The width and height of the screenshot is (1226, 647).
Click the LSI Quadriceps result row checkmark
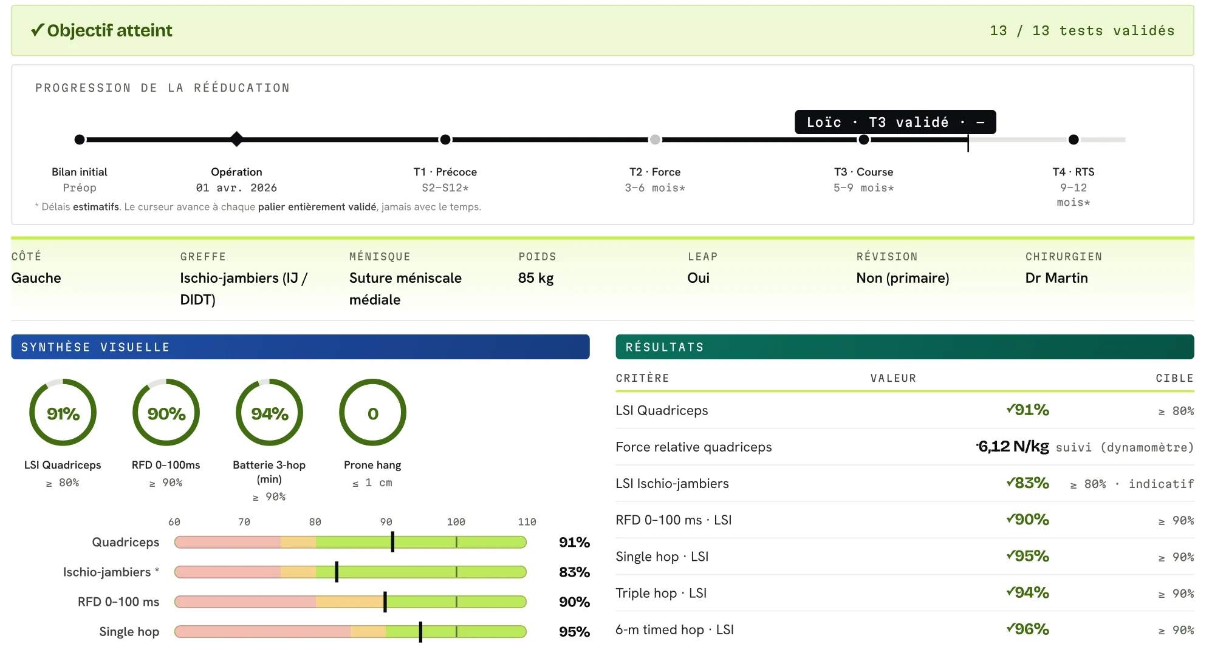point(1010,408)
